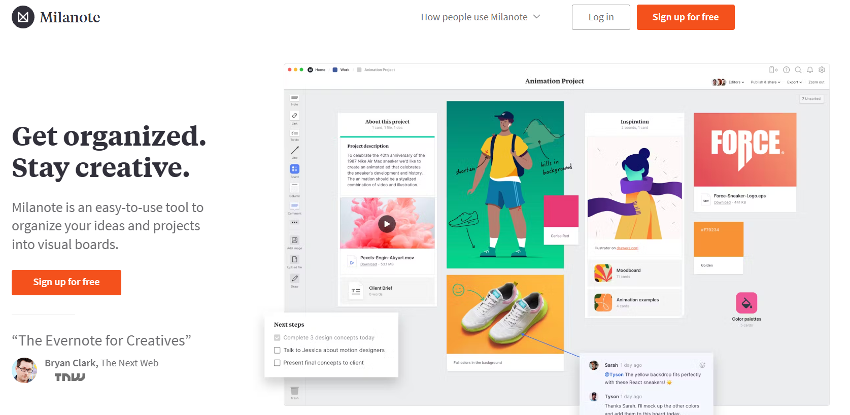Click Bryan Clark's avatar photo
850x415 pixels.
coord(24,370)
